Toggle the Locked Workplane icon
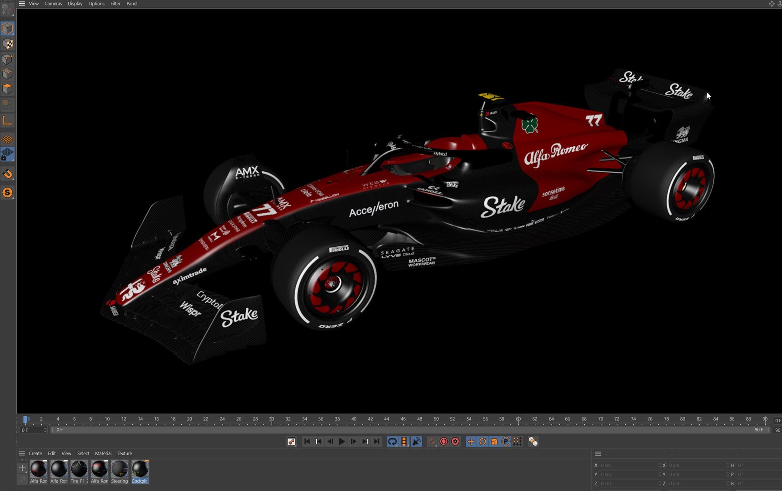782x491 pixels. pyautogui.click(x=7, y=155)
